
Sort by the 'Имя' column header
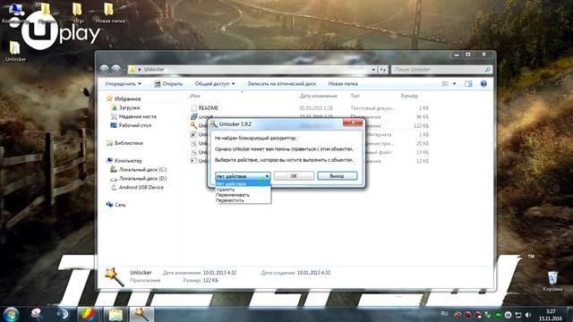(x=195, y=96)
